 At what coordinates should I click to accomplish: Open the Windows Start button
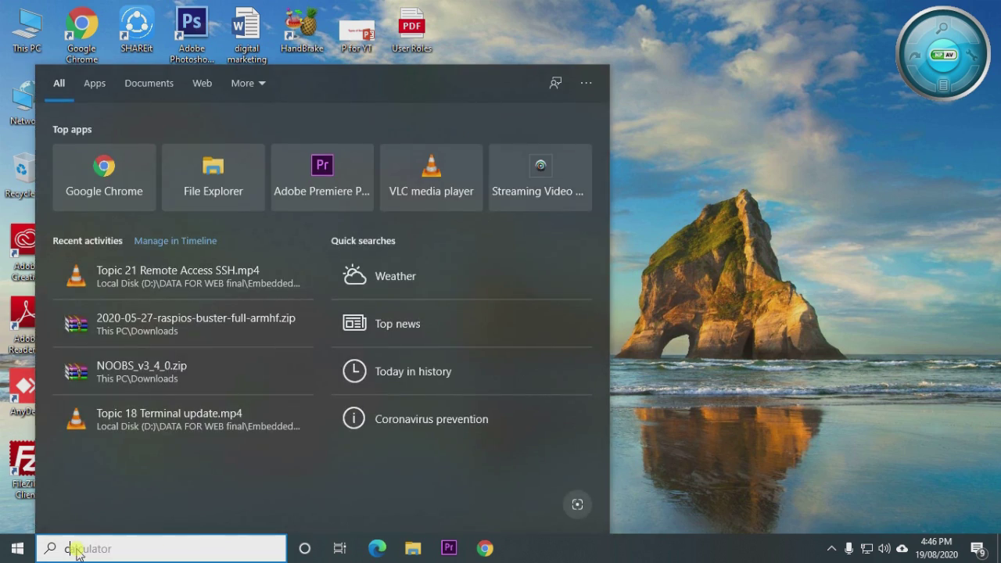click(17, 548)
